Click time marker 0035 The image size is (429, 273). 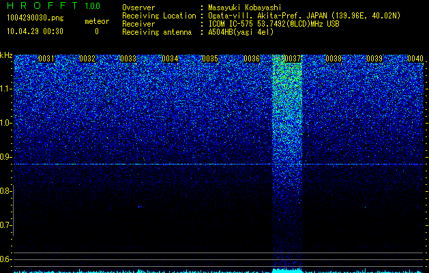[x=210, y=59]
